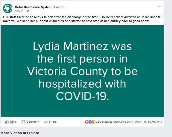Click the speech bubble Comment icon
The image size is (172, 137).
click(23, 122)
